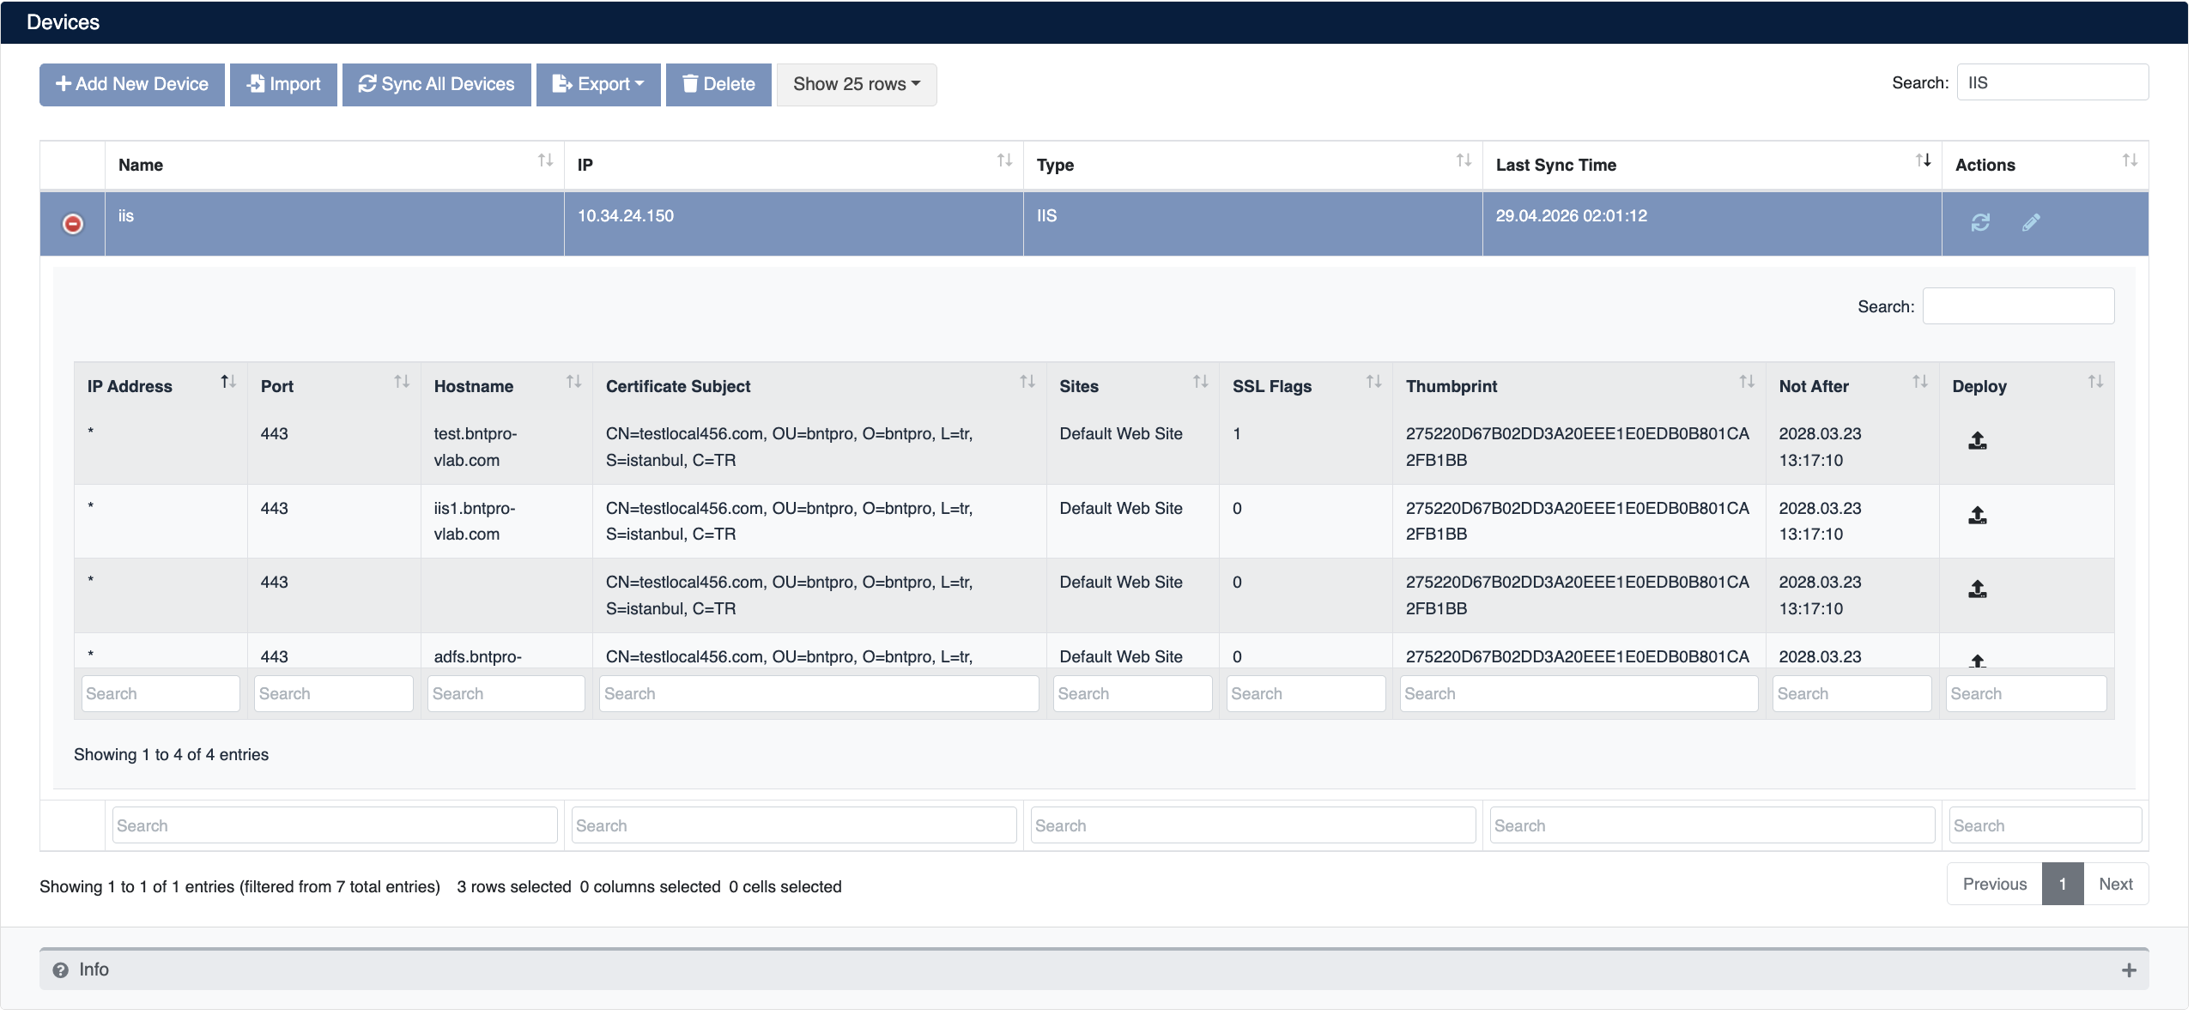The height and width of the screenshot is (1021, 2194).
Task: Click the nested table Search field
Action: tap(2018, 306)
